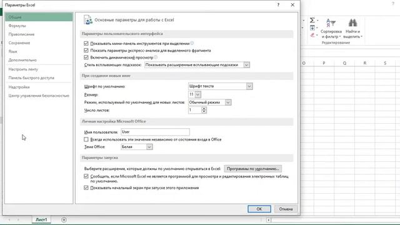
Task: Select Сохранение category in sidebar
Action: pos(39,43)
